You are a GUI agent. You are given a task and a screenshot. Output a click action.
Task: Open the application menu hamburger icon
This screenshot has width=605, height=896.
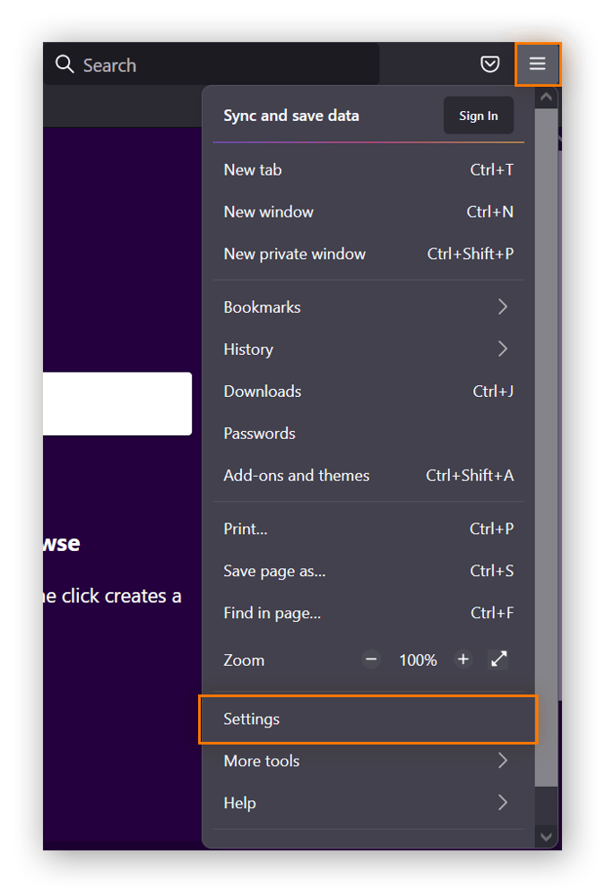(538, 64)
